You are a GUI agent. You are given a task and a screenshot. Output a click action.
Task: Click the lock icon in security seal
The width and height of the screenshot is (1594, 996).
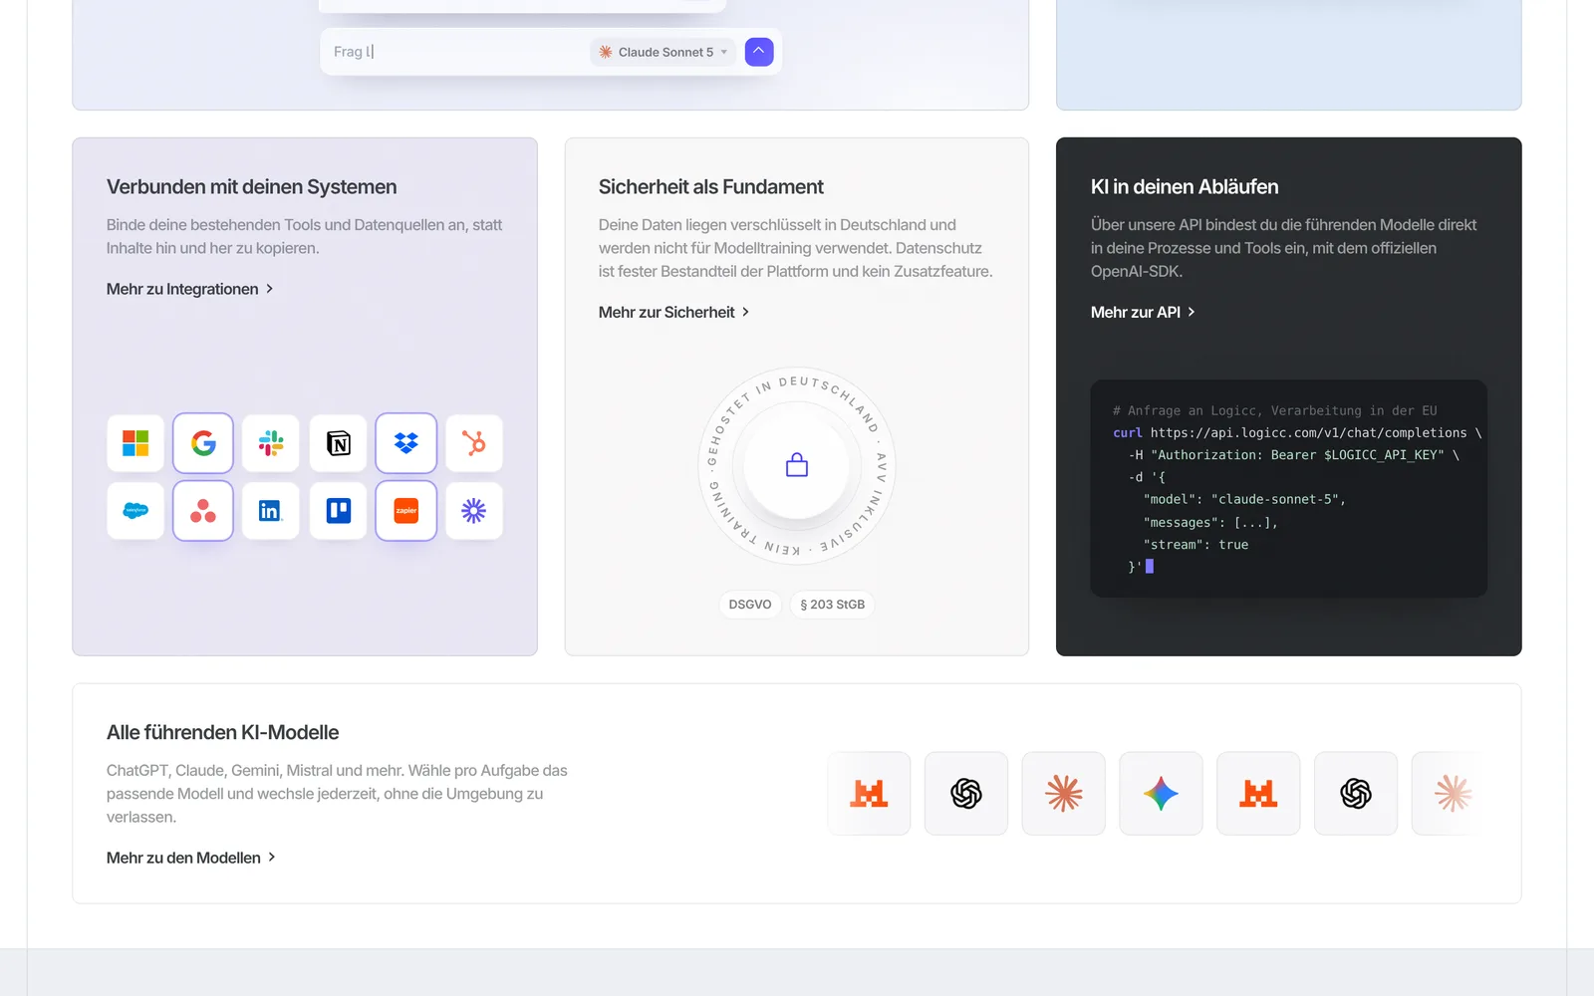(797, 465)
